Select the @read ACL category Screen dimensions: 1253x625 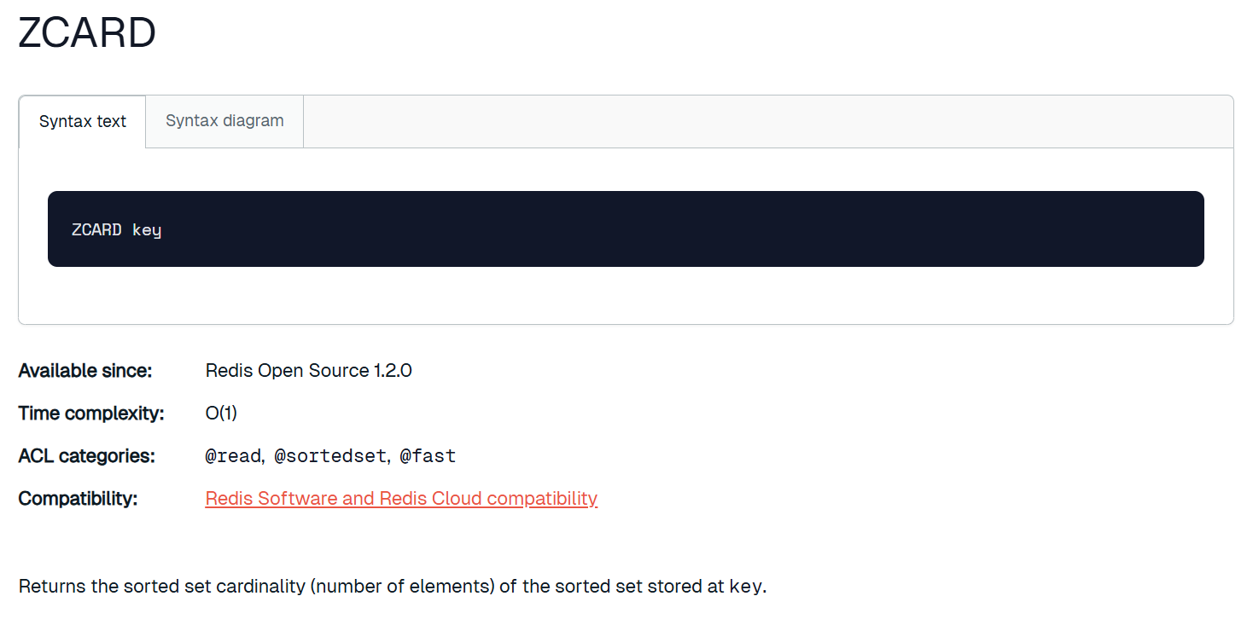(232, 456)
